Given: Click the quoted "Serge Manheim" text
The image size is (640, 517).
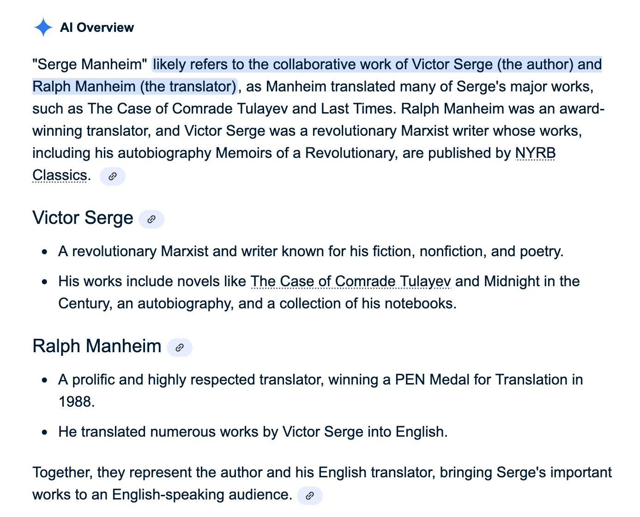Looking at the screenshot, I should [x=90, y=65].
